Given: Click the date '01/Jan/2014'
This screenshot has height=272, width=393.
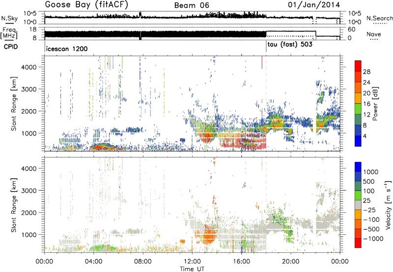Looking at the screenshot, I should click(314, 5).
